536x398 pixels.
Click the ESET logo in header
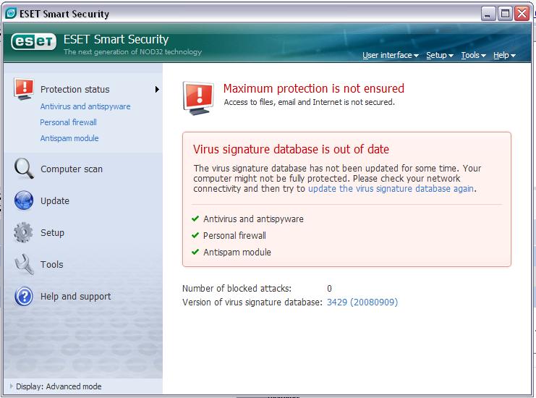[x=33, y=42]
